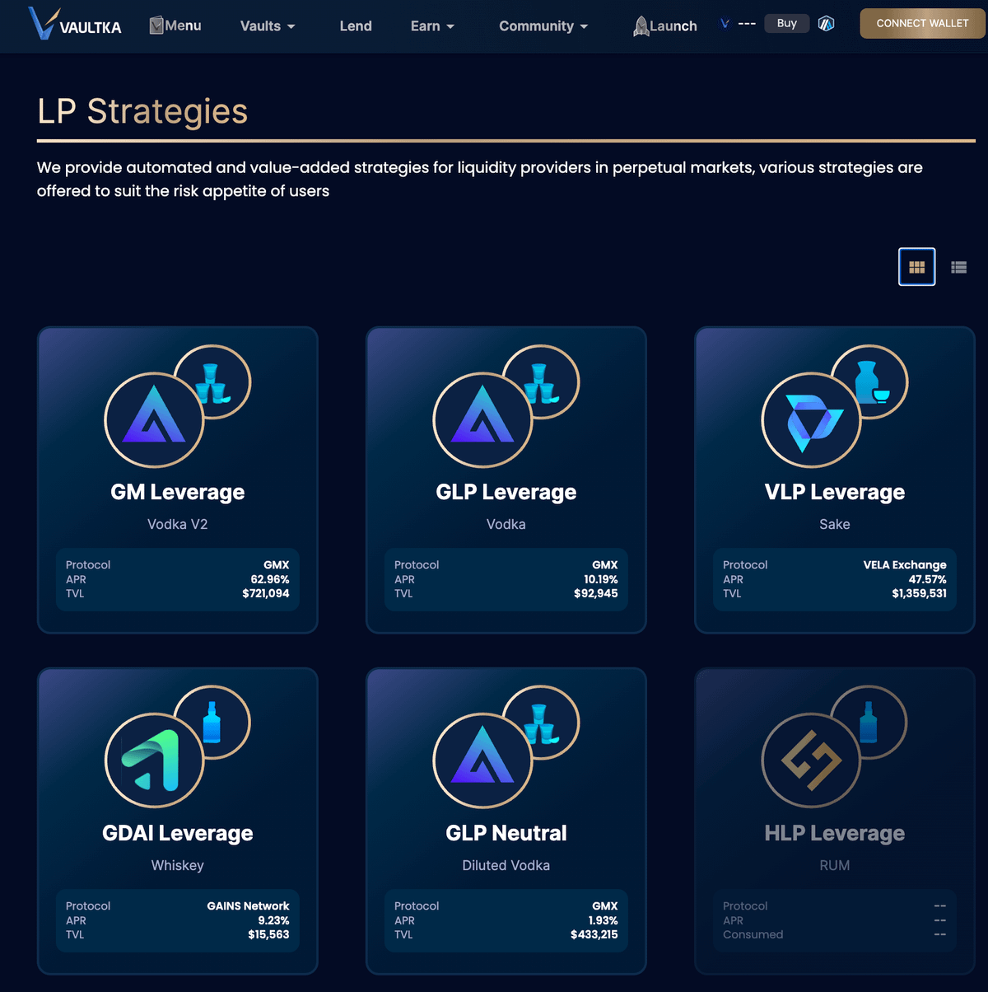
Task: Click the Buy token button
Action: 786,23
